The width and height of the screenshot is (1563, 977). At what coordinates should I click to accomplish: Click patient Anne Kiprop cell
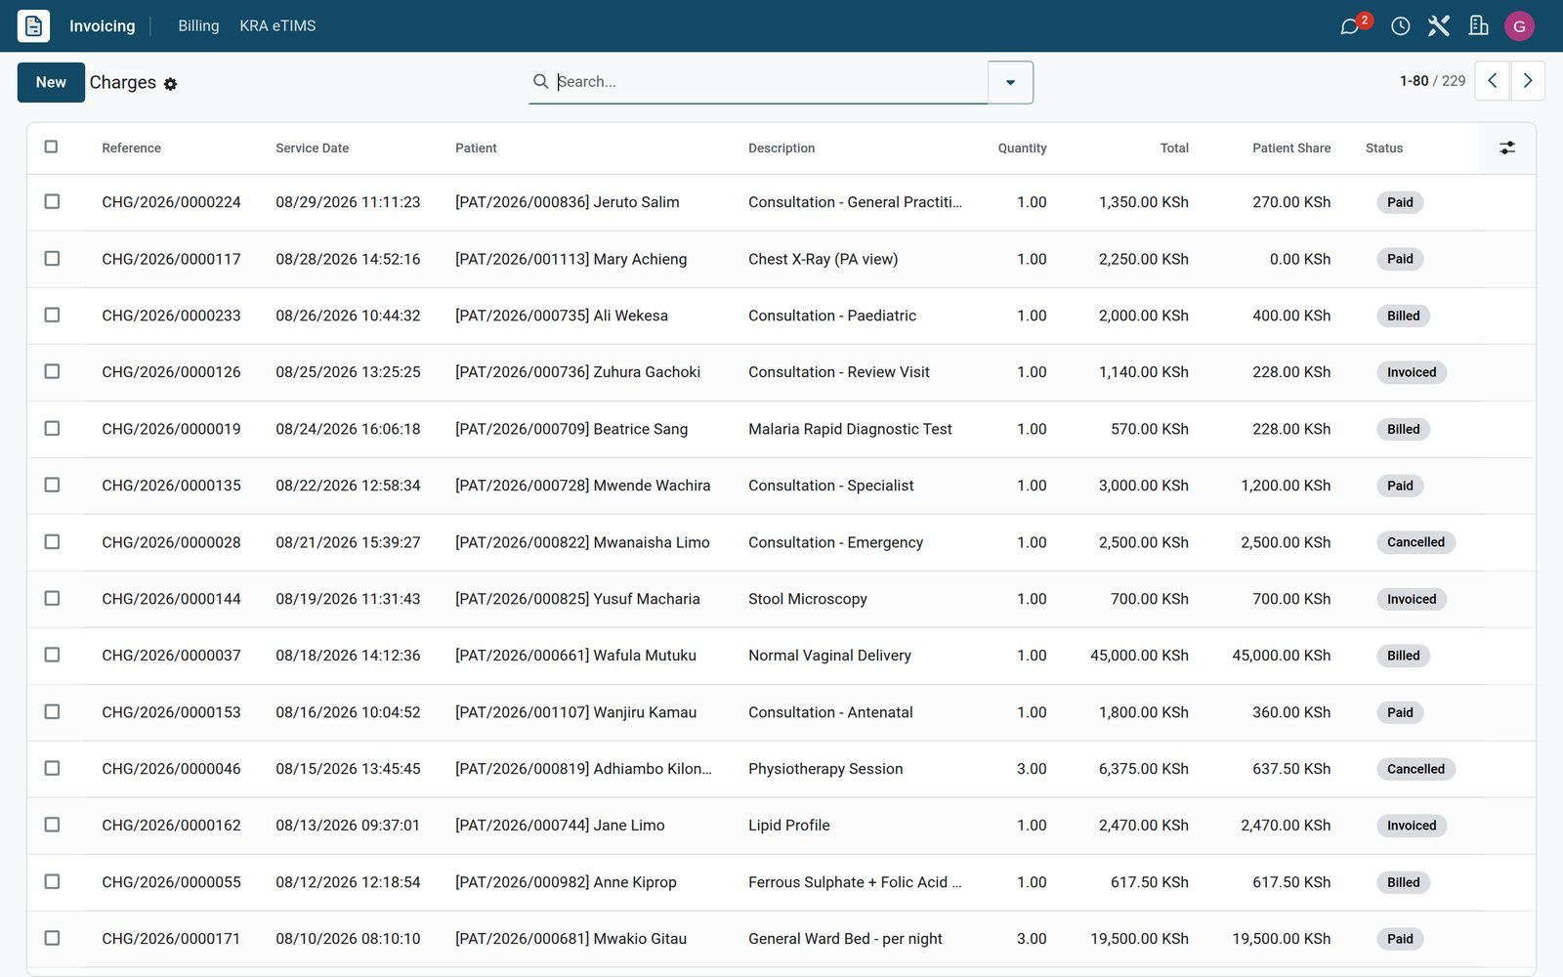566,882
